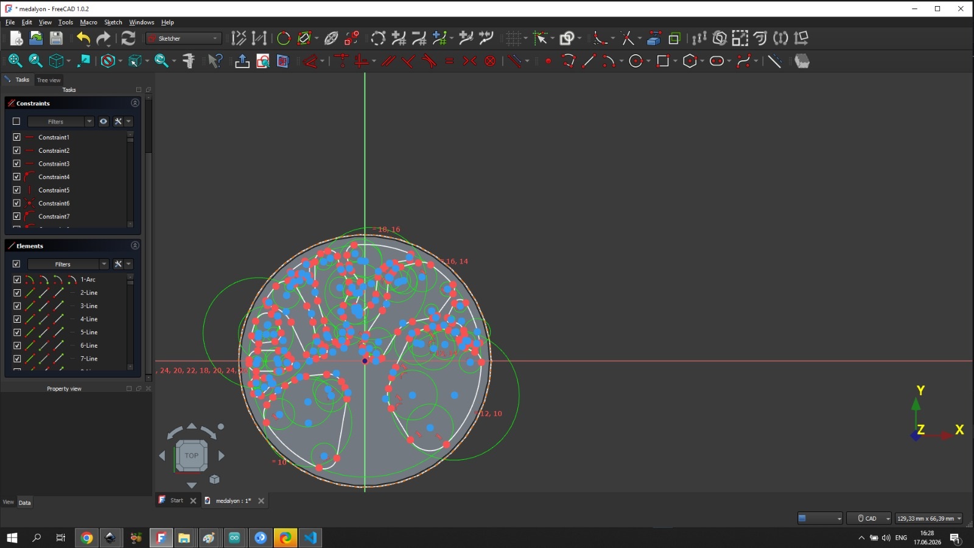The height and width of the screenshot is (548, 974).
Task: Open Visual Studio Code from the taskbar
Action: 310,538
